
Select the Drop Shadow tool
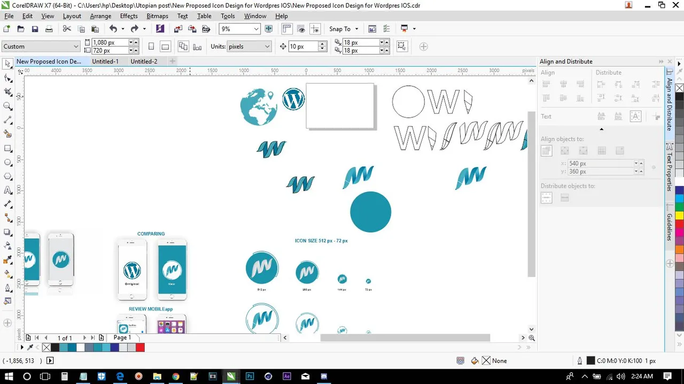click(x=8, y=233)
